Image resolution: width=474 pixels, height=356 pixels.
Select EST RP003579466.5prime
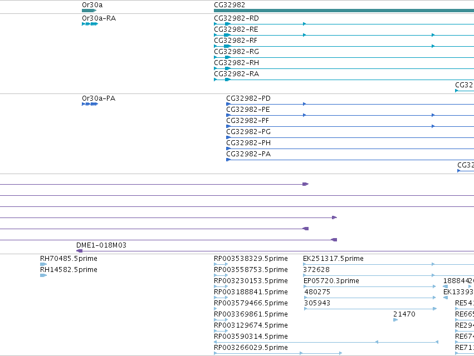(251, 303)
